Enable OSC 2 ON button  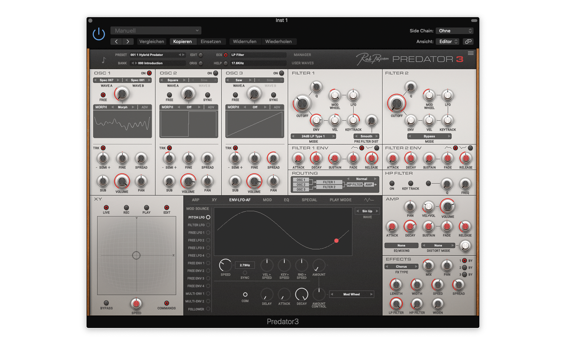coord(215,73)
